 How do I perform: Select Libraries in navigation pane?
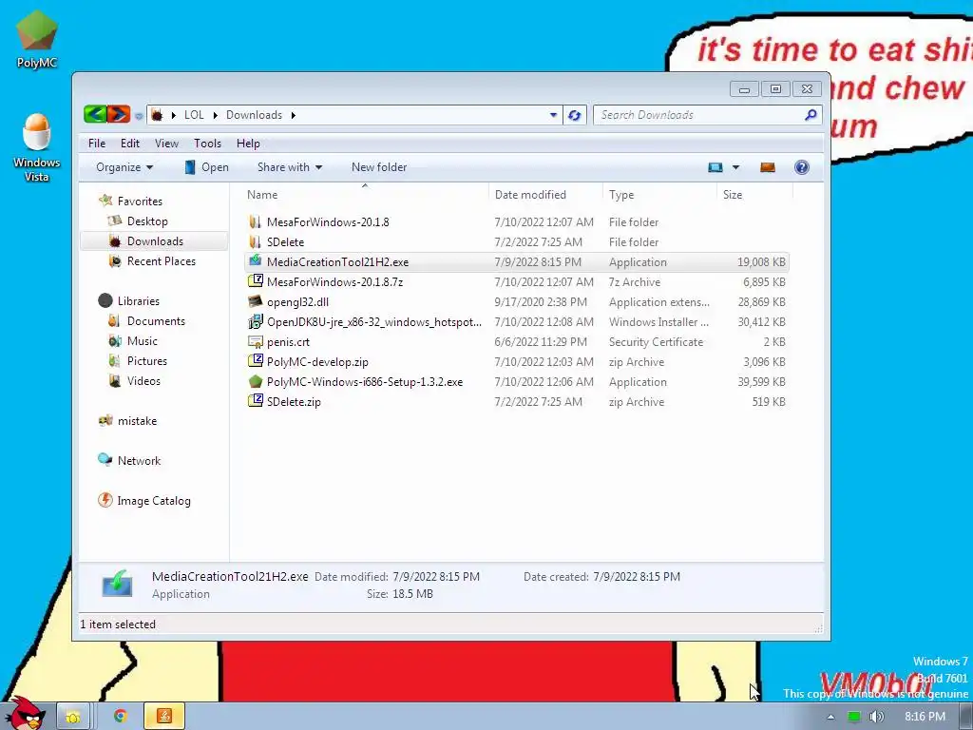click(129, 301)
